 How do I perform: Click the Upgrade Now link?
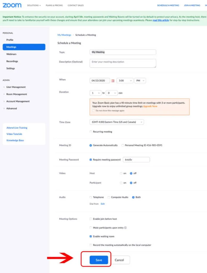[150, 106]
